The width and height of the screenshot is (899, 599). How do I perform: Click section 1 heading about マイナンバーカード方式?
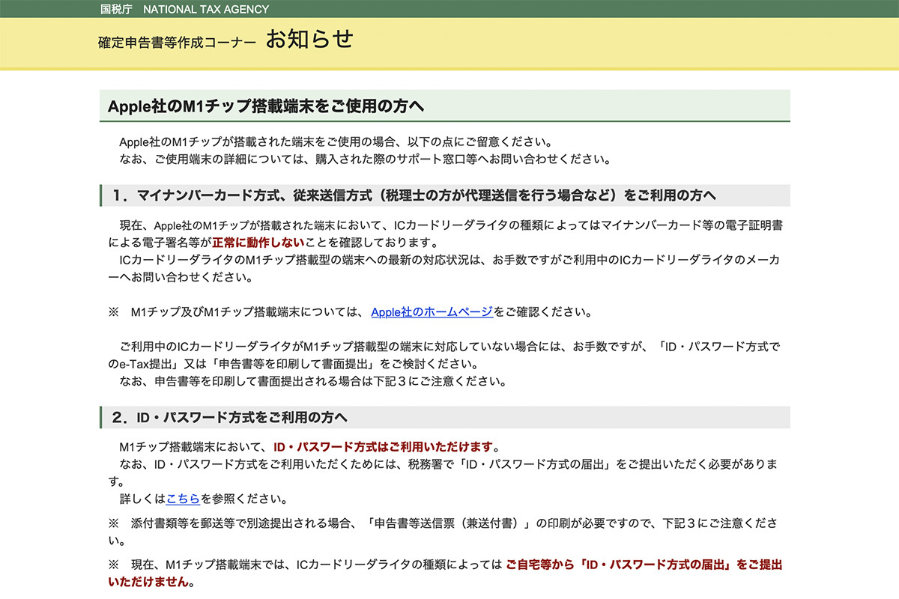pos(414,195)
